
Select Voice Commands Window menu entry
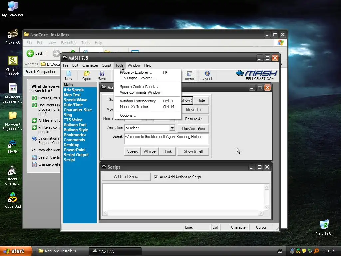click(x=148, y=92)
